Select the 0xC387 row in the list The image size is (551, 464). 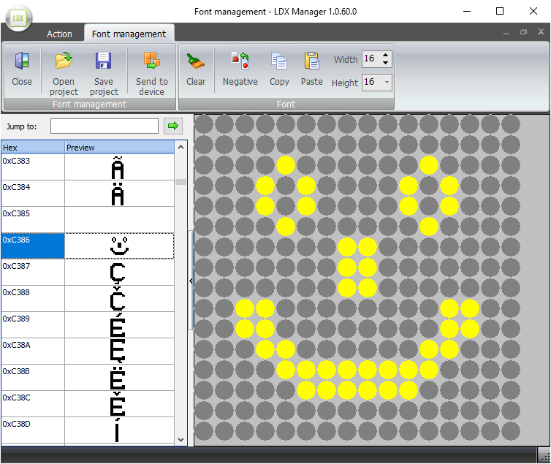click(33, 272)
